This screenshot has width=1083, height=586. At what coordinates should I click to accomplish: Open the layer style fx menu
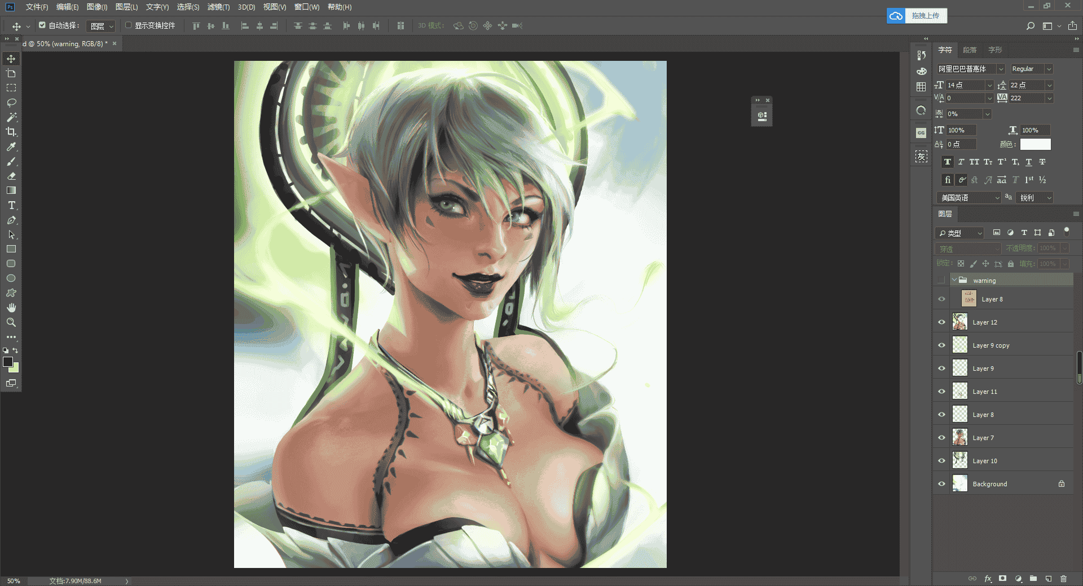point(988,578)
